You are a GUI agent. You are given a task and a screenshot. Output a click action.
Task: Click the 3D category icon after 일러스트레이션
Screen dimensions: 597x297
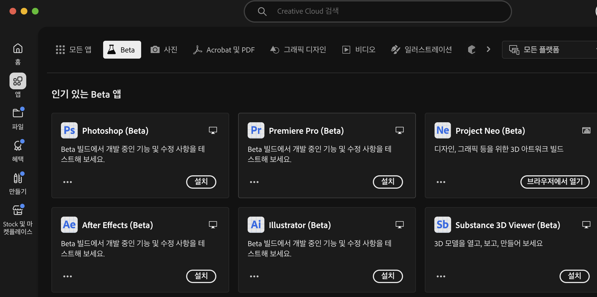point(472,50)
